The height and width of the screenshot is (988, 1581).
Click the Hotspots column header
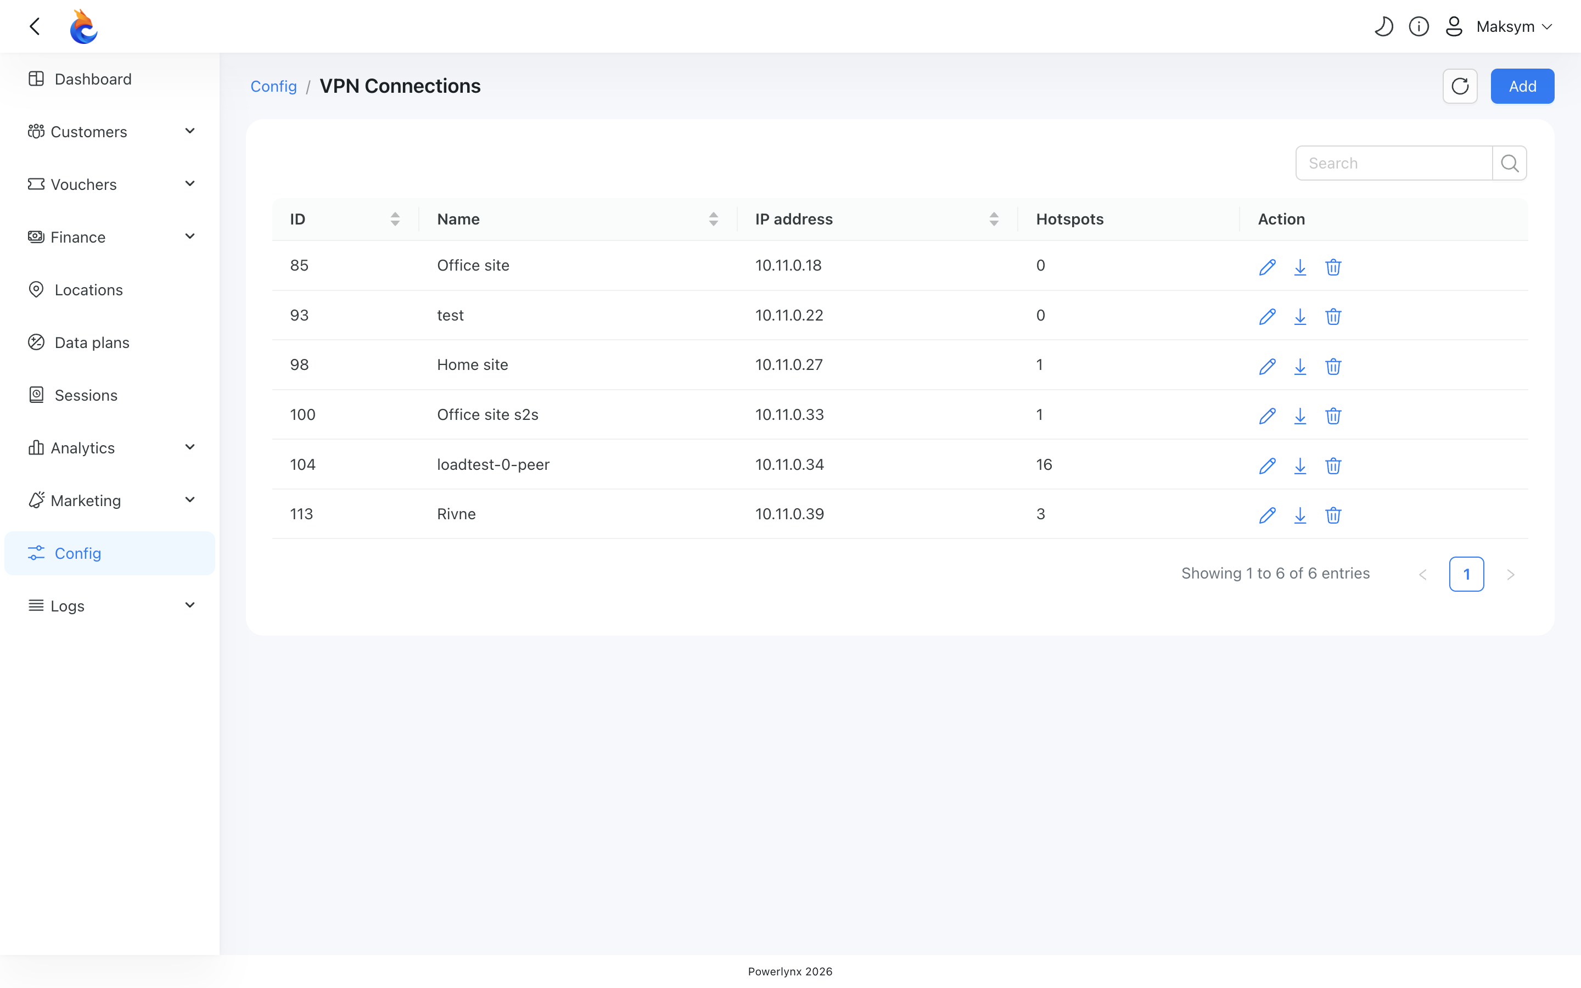1069,220
